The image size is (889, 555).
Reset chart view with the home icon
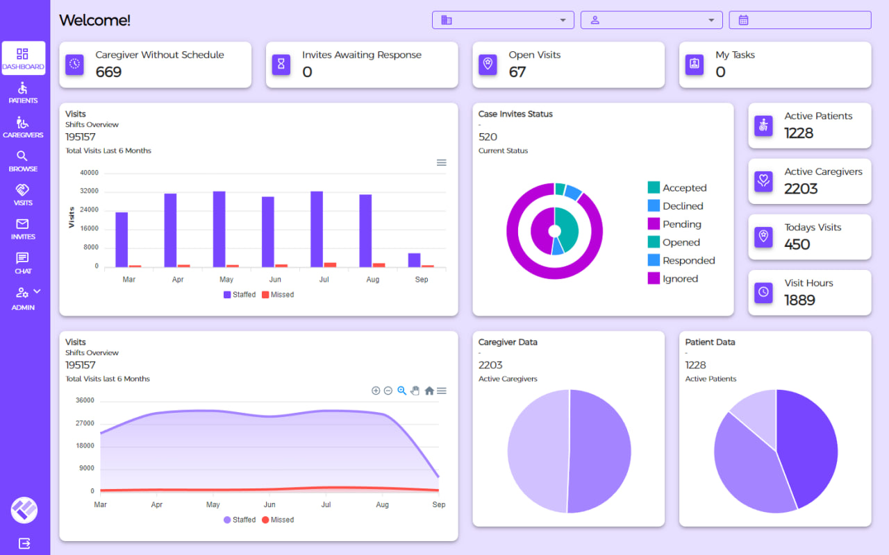point(429,391)
